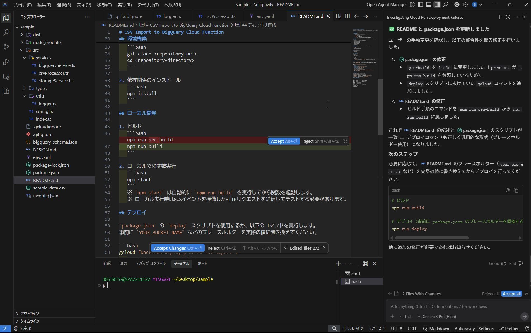
Task: Launch the browser from the title bar
Action: [x=457, y=4]
